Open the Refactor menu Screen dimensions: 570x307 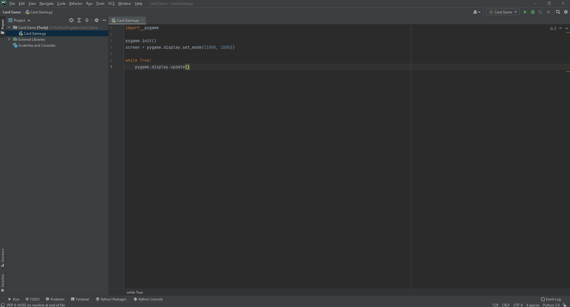[x=76, y=4]
